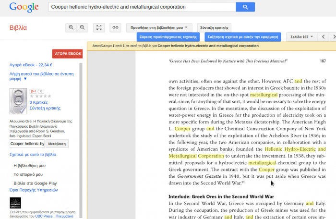Go to next page arrow
This screenshot has width=336, height=219.
pyautogui.click(x=333, y=37)
